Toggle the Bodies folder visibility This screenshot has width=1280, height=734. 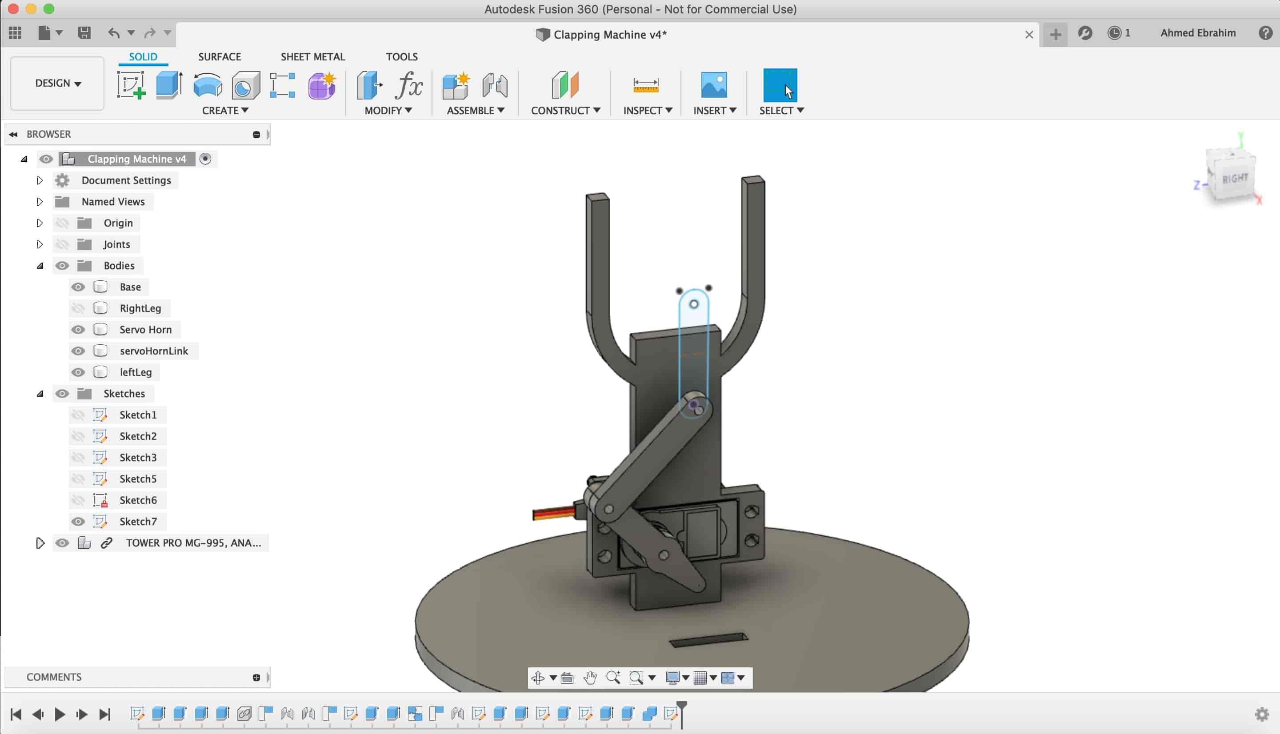click(62, 266)
